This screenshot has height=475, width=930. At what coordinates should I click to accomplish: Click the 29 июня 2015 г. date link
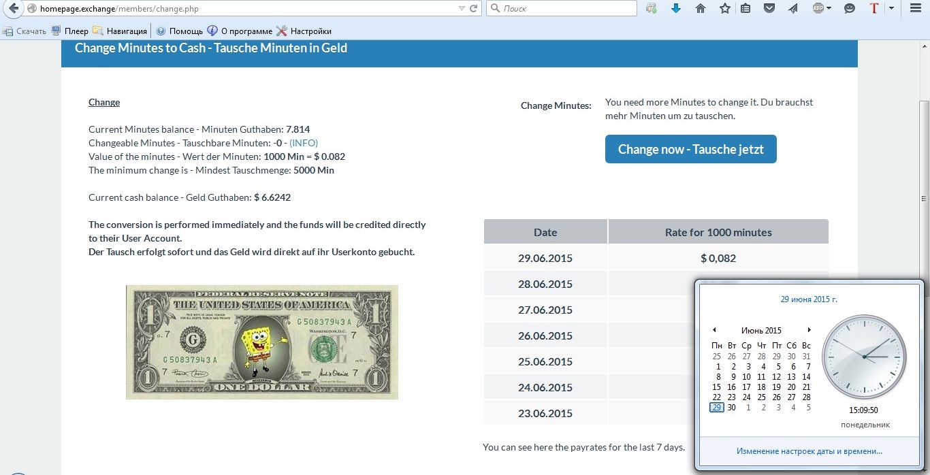point(809,299)
